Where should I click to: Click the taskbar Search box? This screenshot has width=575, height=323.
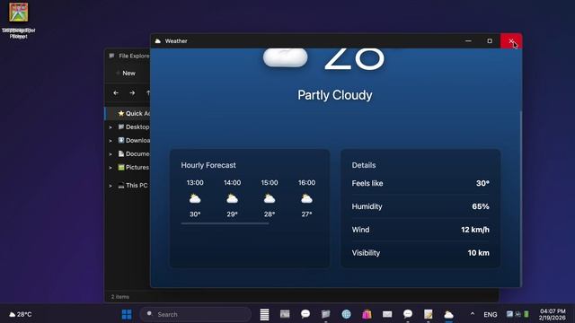point(196,314)
